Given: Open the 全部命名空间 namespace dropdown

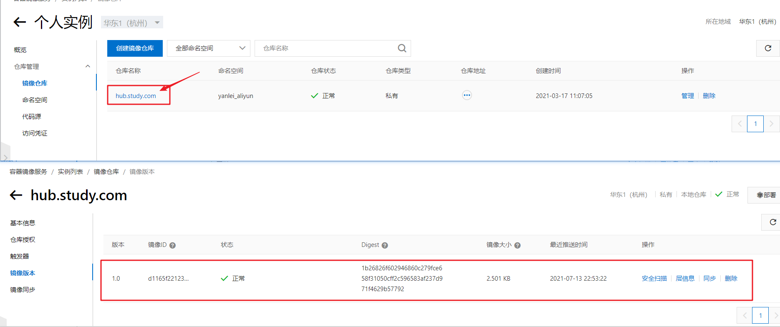Looking at the screenshot, I should [209, 48].
